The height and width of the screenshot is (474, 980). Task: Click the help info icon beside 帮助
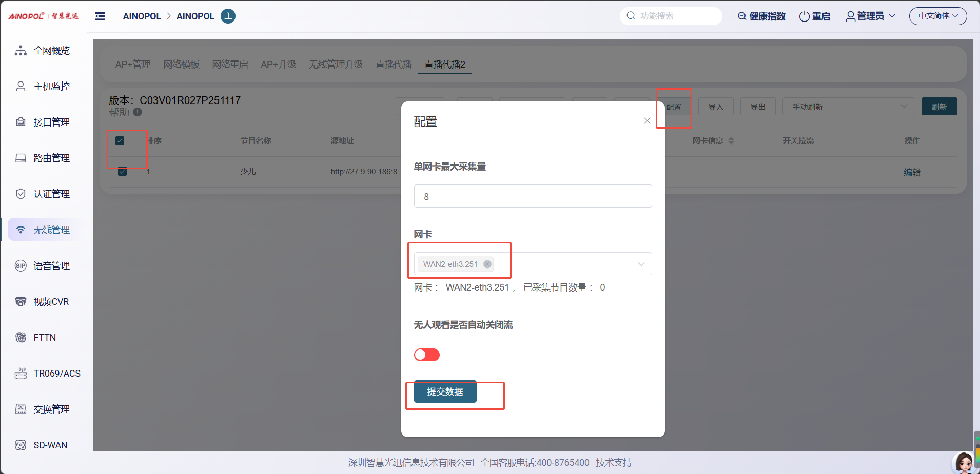coord(138,112)
